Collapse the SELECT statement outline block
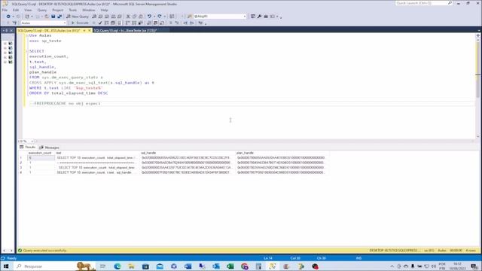This screenshot has width=482, height=271. click(27, 51)
